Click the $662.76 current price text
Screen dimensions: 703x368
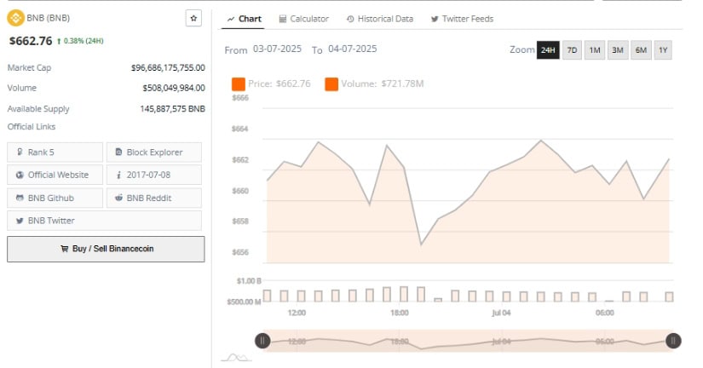(x=31, y=41)
